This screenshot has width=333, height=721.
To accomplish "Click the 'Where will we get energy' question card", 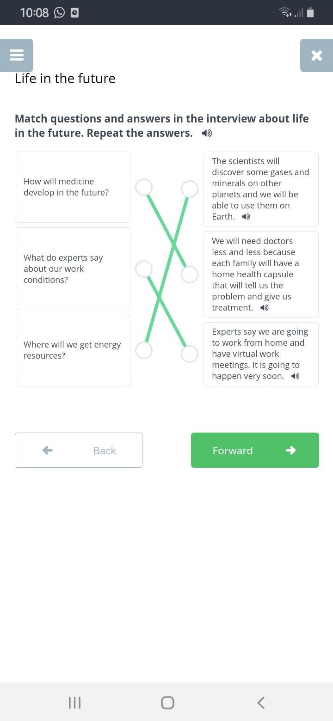I will pyautogui.click(x=73, y=350).
